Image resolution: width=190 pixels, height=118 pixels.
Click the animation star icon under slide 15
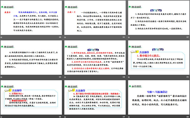[x=129, y=77]
